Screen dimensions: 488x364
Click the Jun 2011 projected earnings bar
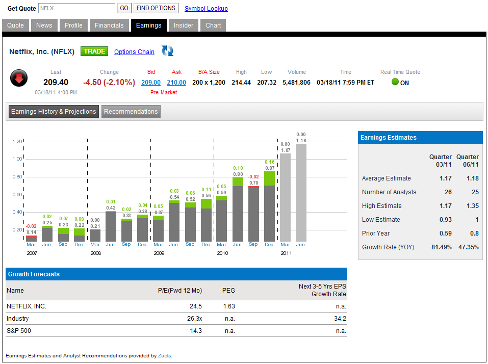click(301, 192)
